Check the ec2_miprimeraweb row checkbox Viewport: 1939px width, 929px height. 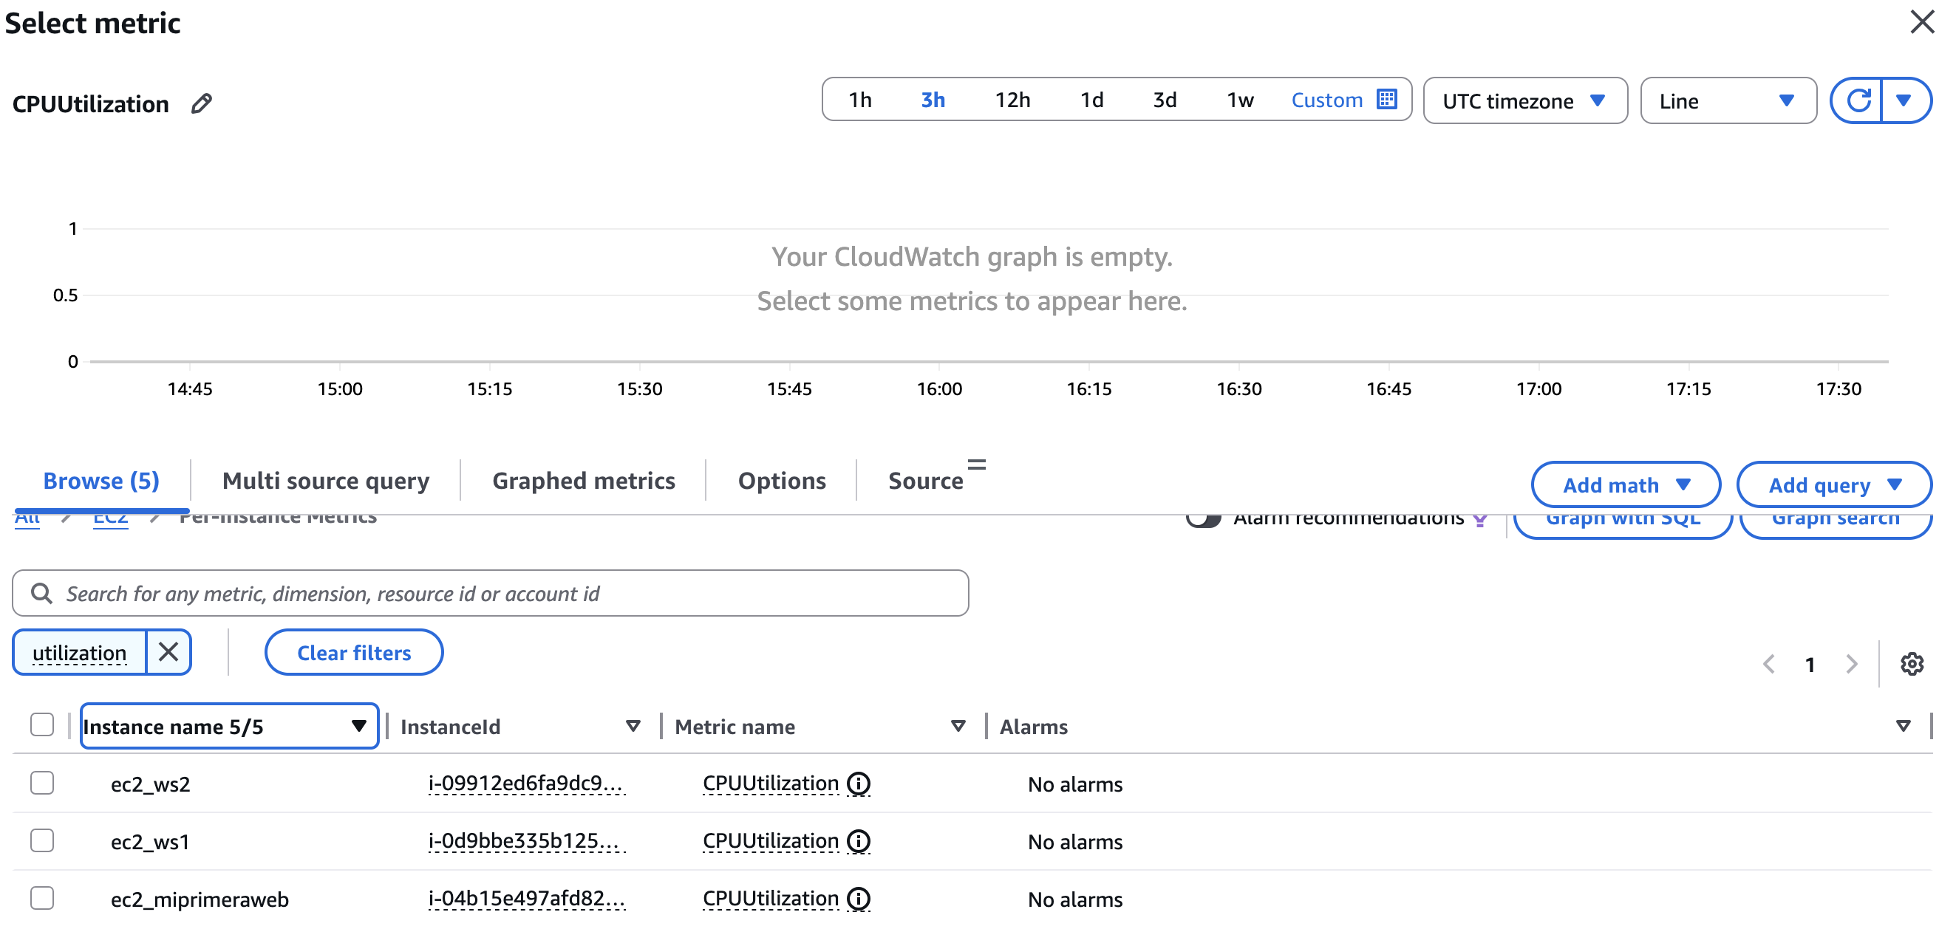[x=42, y=897]
